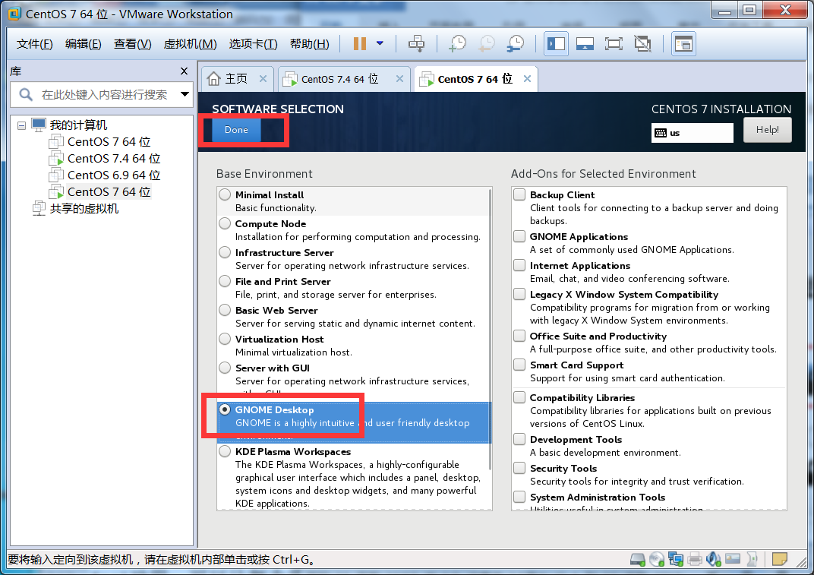
Task: Enable the Backup Client add-on checkbox
Action: coord(519,194)
